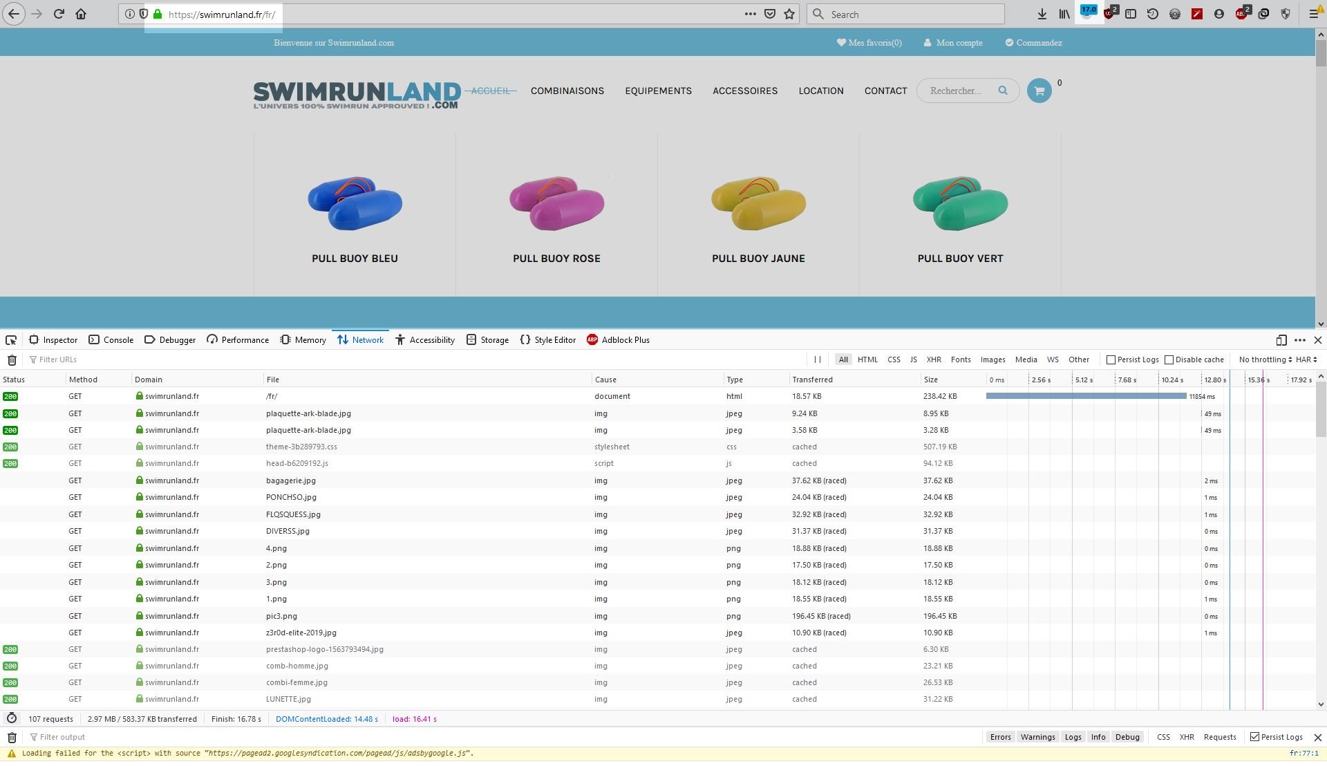1327x766 pixels.
Task: Open the No throttling dropdown
Action: 1265,359
